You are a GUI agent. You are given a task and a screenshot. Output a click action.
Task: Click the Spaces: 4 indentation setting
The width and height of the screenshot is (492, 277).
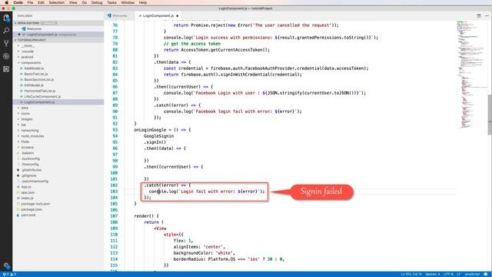point(432,274)
